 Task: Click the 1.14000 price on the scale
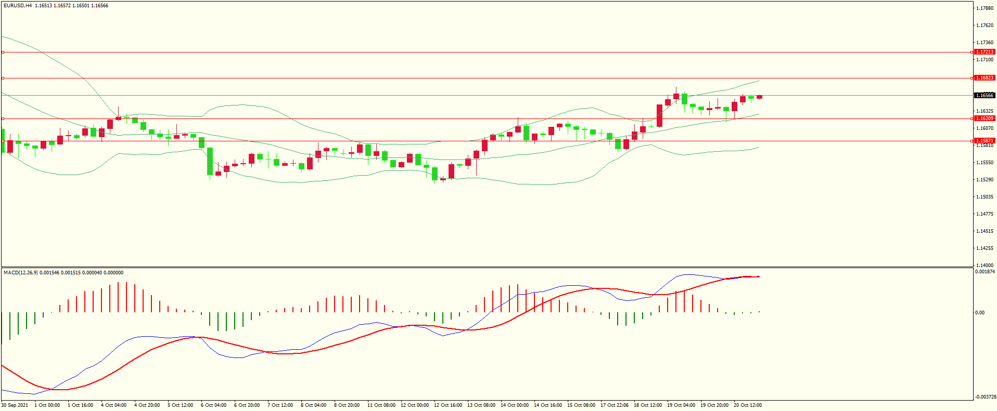pos(985,265)
